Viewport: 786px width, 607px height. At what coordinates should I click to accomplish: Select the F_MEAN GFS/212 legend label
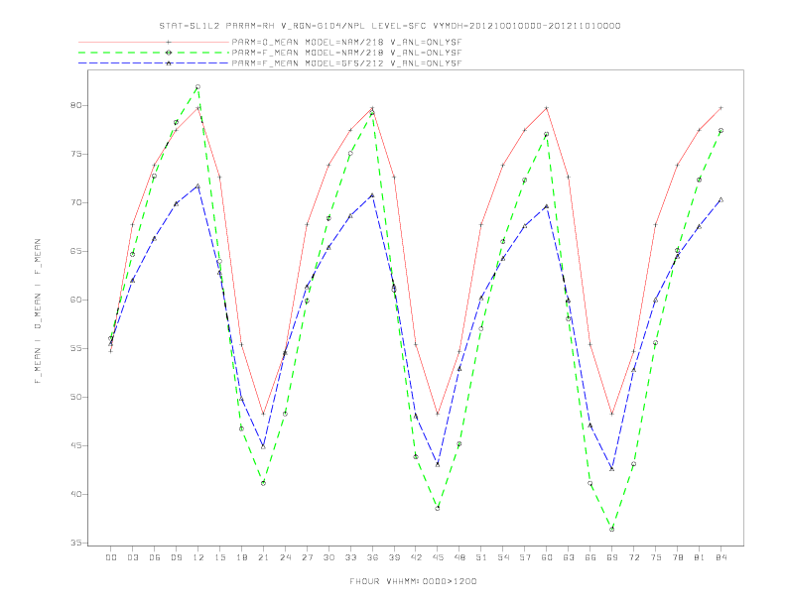coord(346,63)
